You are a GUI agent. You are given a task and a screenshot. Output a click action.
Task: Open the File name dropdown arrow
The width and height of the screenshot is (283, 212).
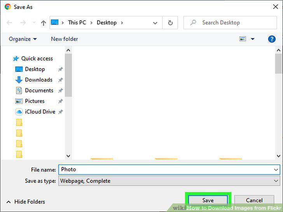(x=276, y=170)
